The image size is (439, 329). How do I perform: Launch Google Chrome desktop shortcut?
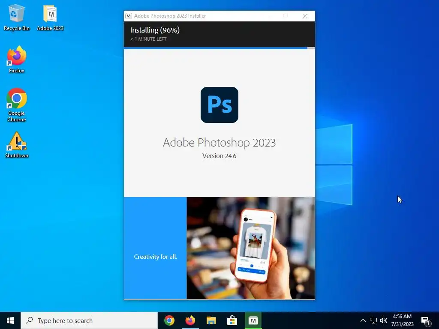[17, 105]
